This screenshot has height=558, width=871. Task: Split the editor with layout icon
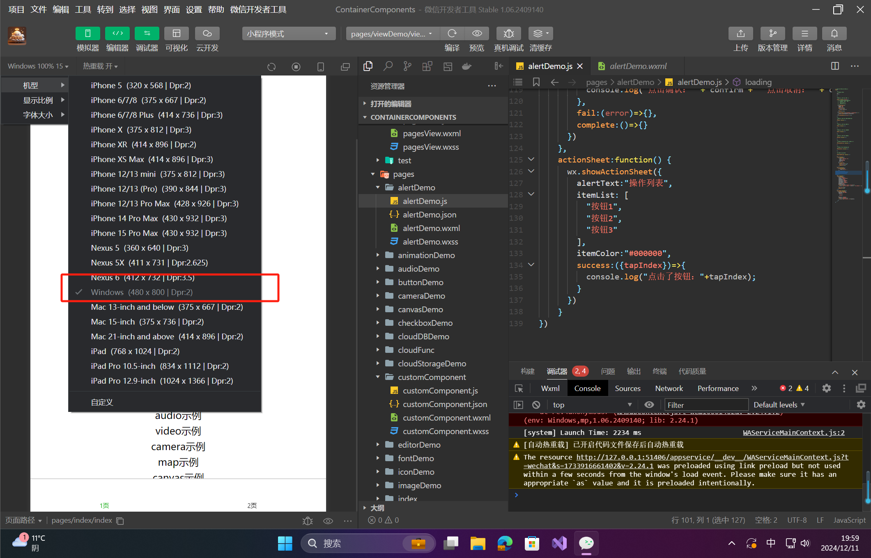[835, 66]
